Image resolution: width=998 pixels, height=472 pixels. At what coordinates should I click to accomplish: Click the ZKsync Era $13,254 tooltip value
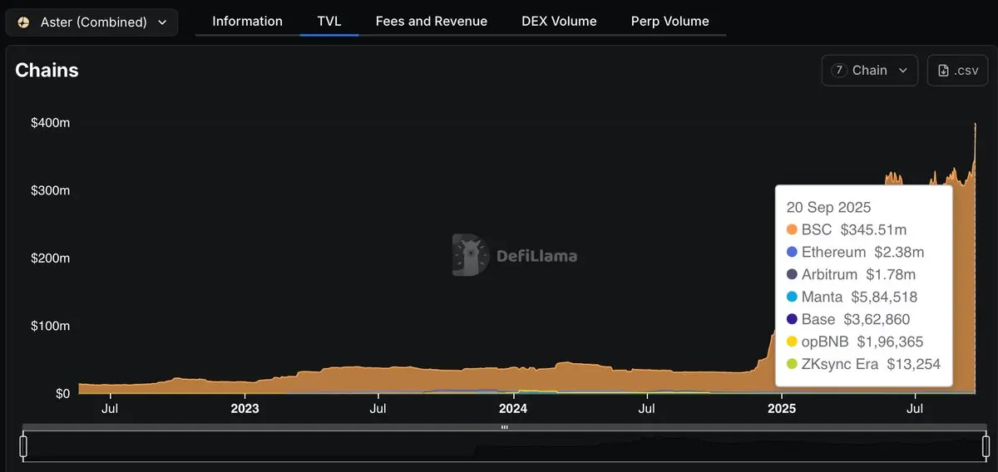[913, 364]
